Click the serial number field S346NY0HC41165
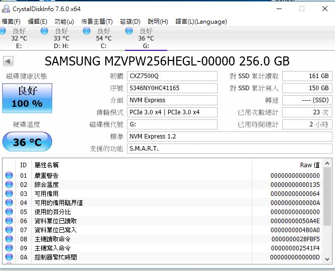The image size is (335, 271). [x=172, y=88]
